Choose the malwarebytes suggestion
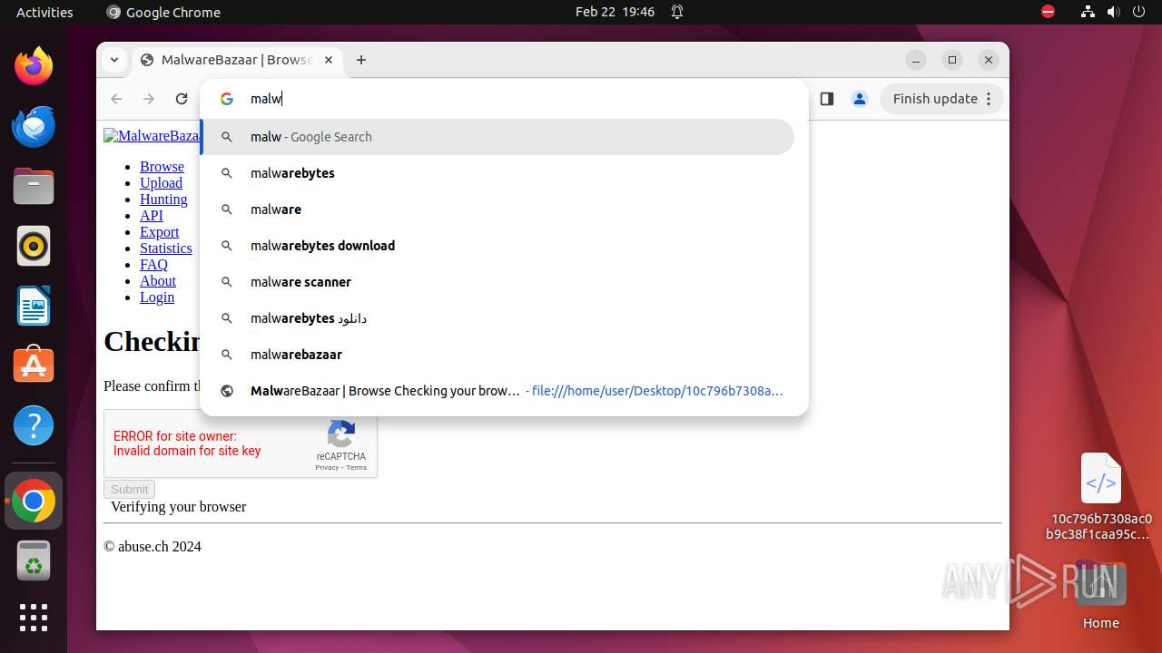 pos(497,173)
